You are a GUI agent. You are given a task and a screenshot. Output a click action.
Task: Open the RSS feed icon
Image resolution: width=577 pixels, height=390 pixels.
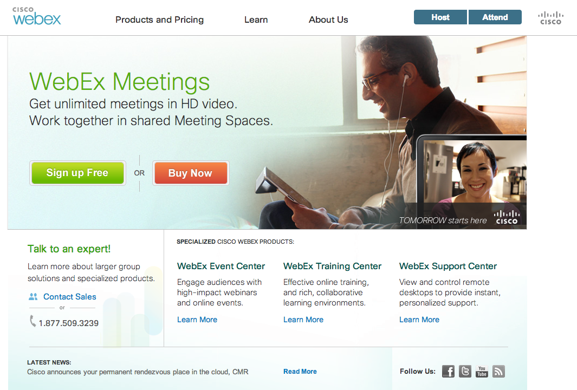[x=498, y=371]
